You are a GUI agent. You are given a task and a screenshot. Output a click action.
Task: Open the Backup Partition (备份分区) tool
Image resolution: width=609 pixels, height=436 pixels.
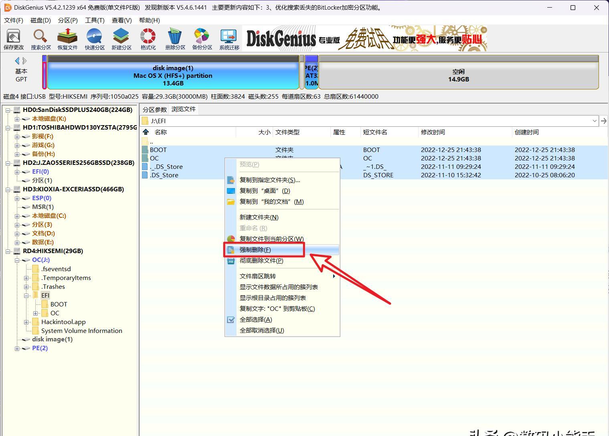click(x=202, y=39)
